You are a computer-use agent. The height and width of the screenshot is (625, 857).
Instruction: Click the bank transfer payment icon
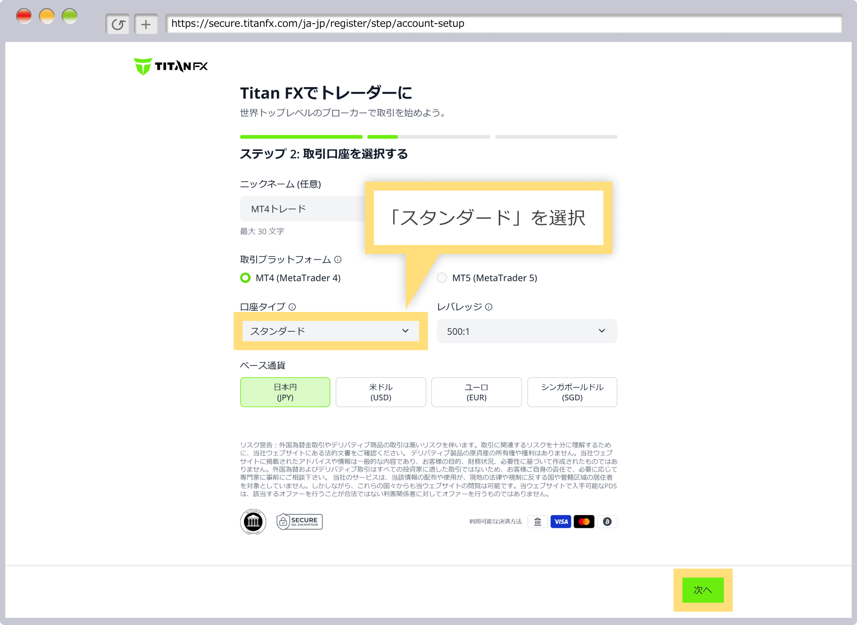tap(537, 521)
